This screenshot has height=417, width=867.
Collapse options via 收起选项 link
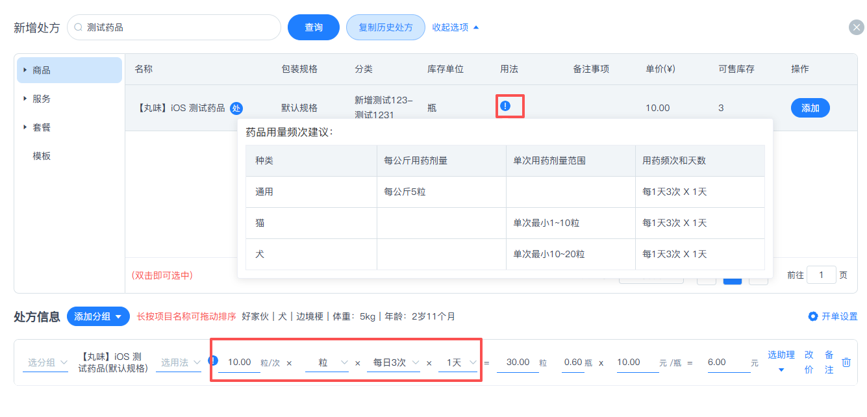point(455,27)
